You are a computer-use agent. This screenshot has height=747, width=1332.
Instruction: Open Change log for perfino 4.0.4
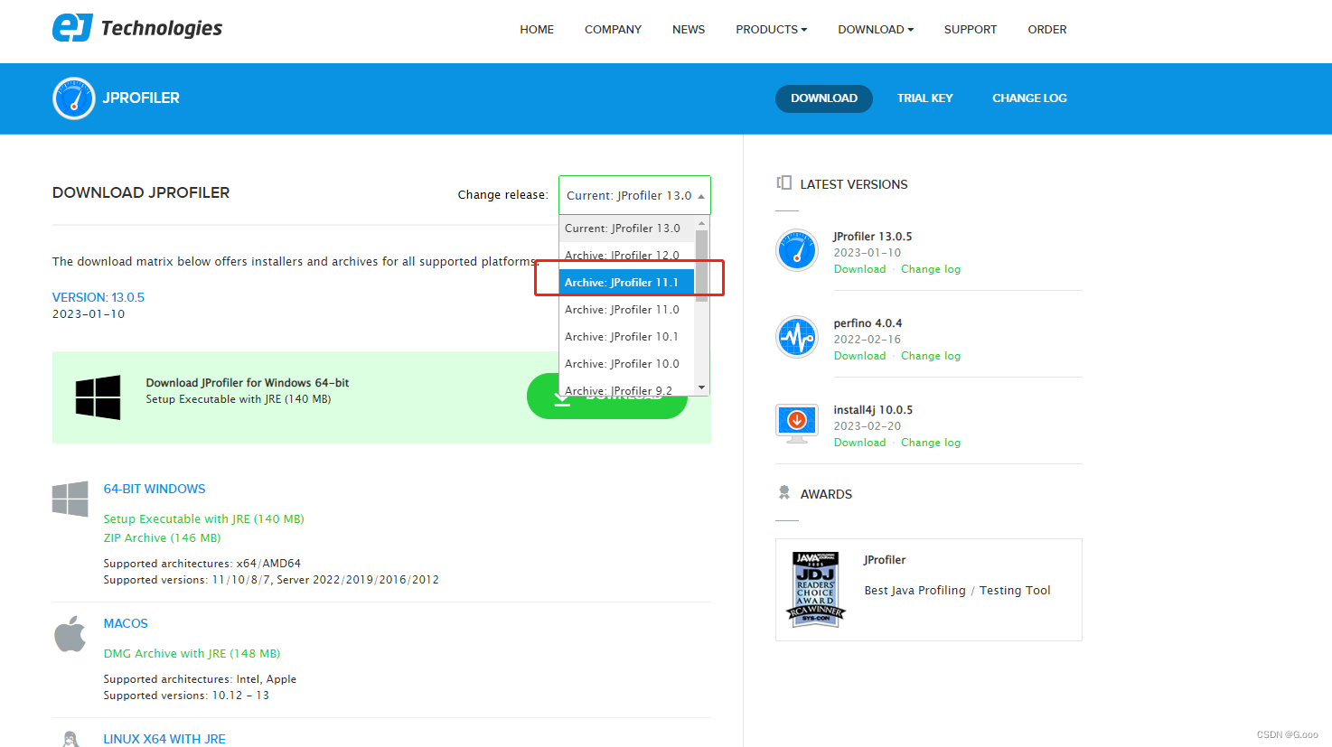click(x=931, y=356)
